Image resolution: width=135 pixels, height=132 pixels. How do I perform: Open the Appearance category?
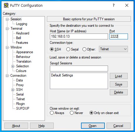coord(24,52)
